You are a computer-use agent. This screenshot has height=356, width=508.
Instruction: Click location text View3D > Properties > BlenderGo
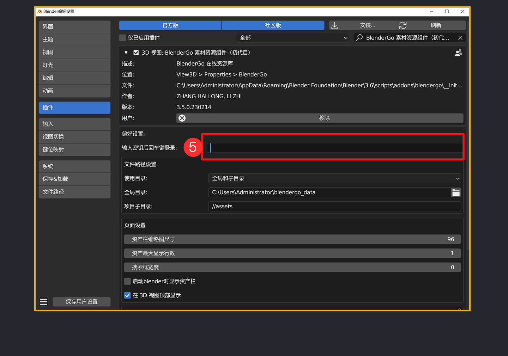click(222, 74)
